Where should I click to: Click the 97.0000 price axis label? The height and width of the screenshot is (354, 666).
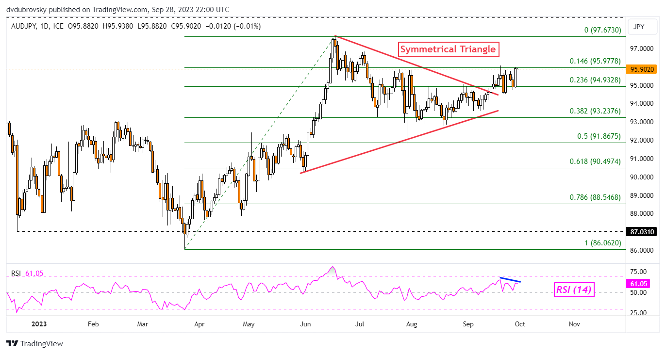click(x=642, y=49)
